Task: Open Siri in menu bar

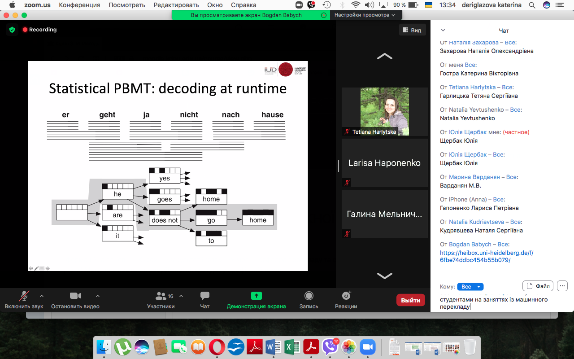Action: click(546, 5)
